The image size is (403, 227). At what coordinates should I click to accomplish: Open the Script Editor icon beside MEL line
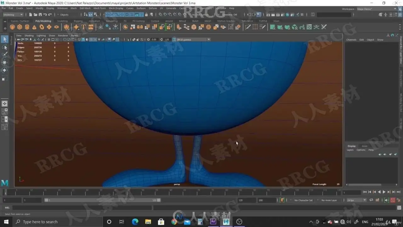pyautogui.click(x=399, y=208)
